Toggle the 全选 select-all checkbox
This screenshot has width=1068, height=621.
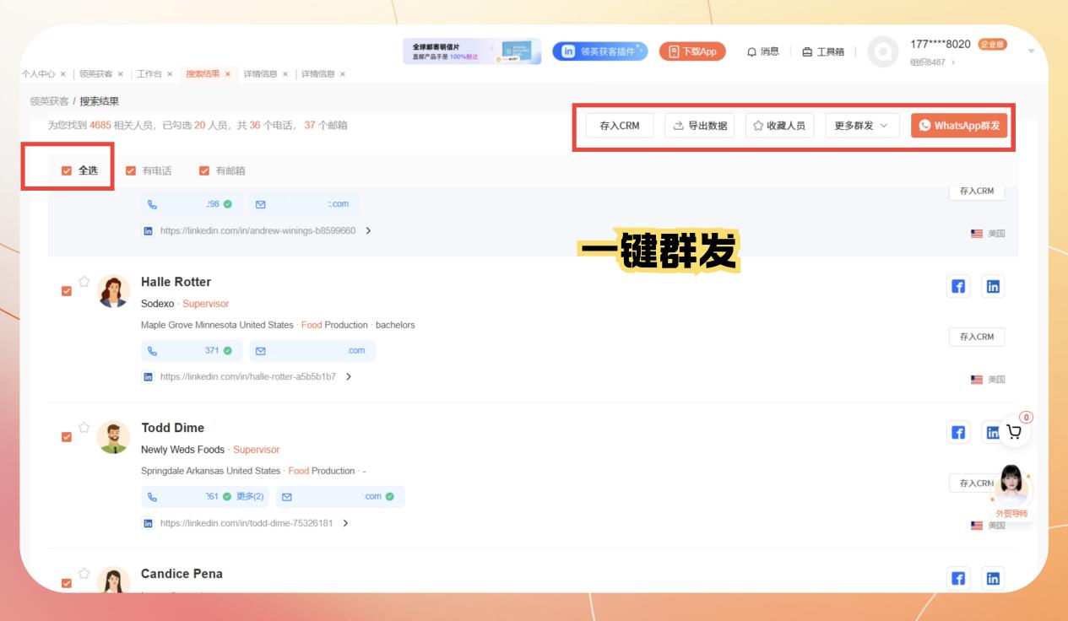(67, 170)
